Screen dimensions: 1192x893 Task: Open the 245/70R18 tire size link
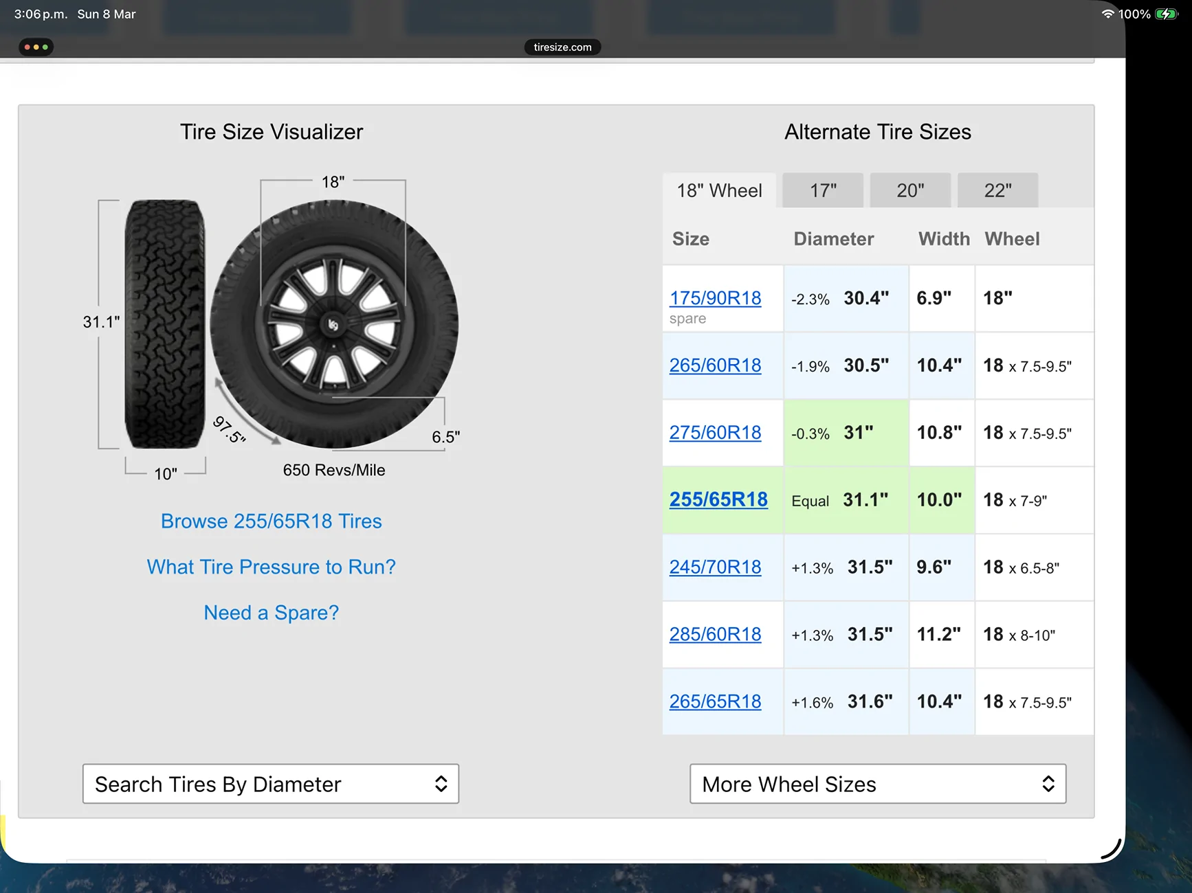point(715,567)
